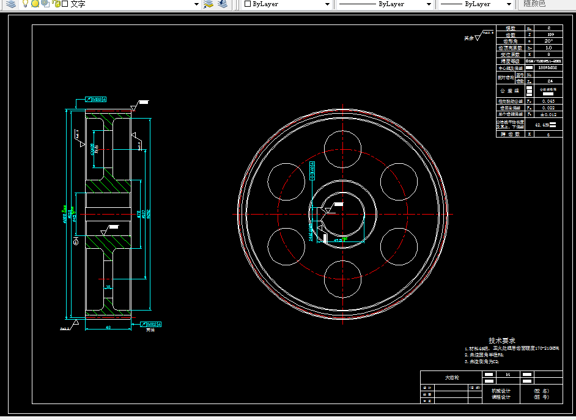Select the 公差组 table label

click(510, 90)
